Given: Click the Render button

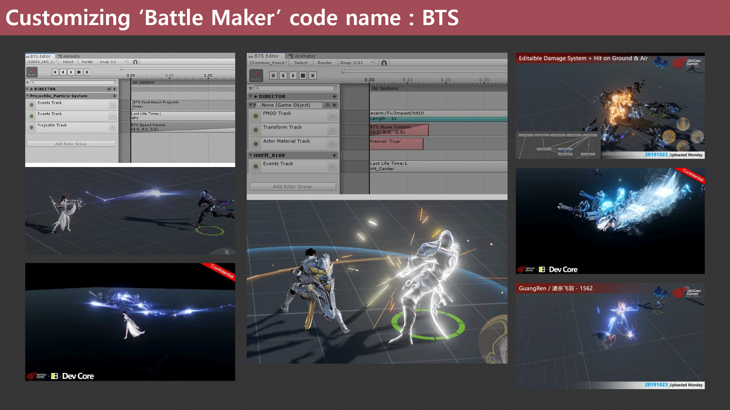Looking at the screenshot, I should coord(325,63).
